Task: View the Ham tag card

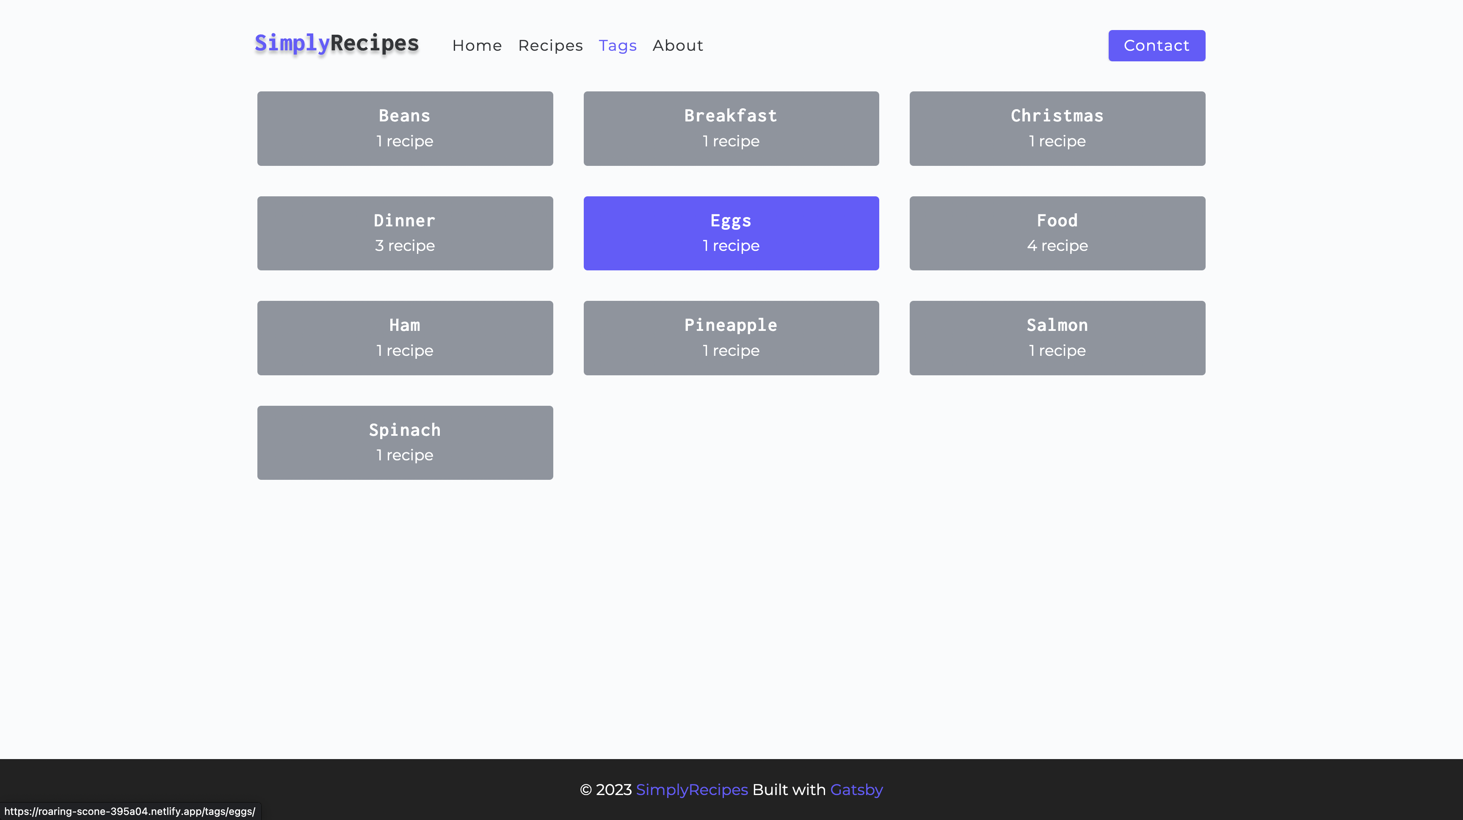Action: click(404, 338)
